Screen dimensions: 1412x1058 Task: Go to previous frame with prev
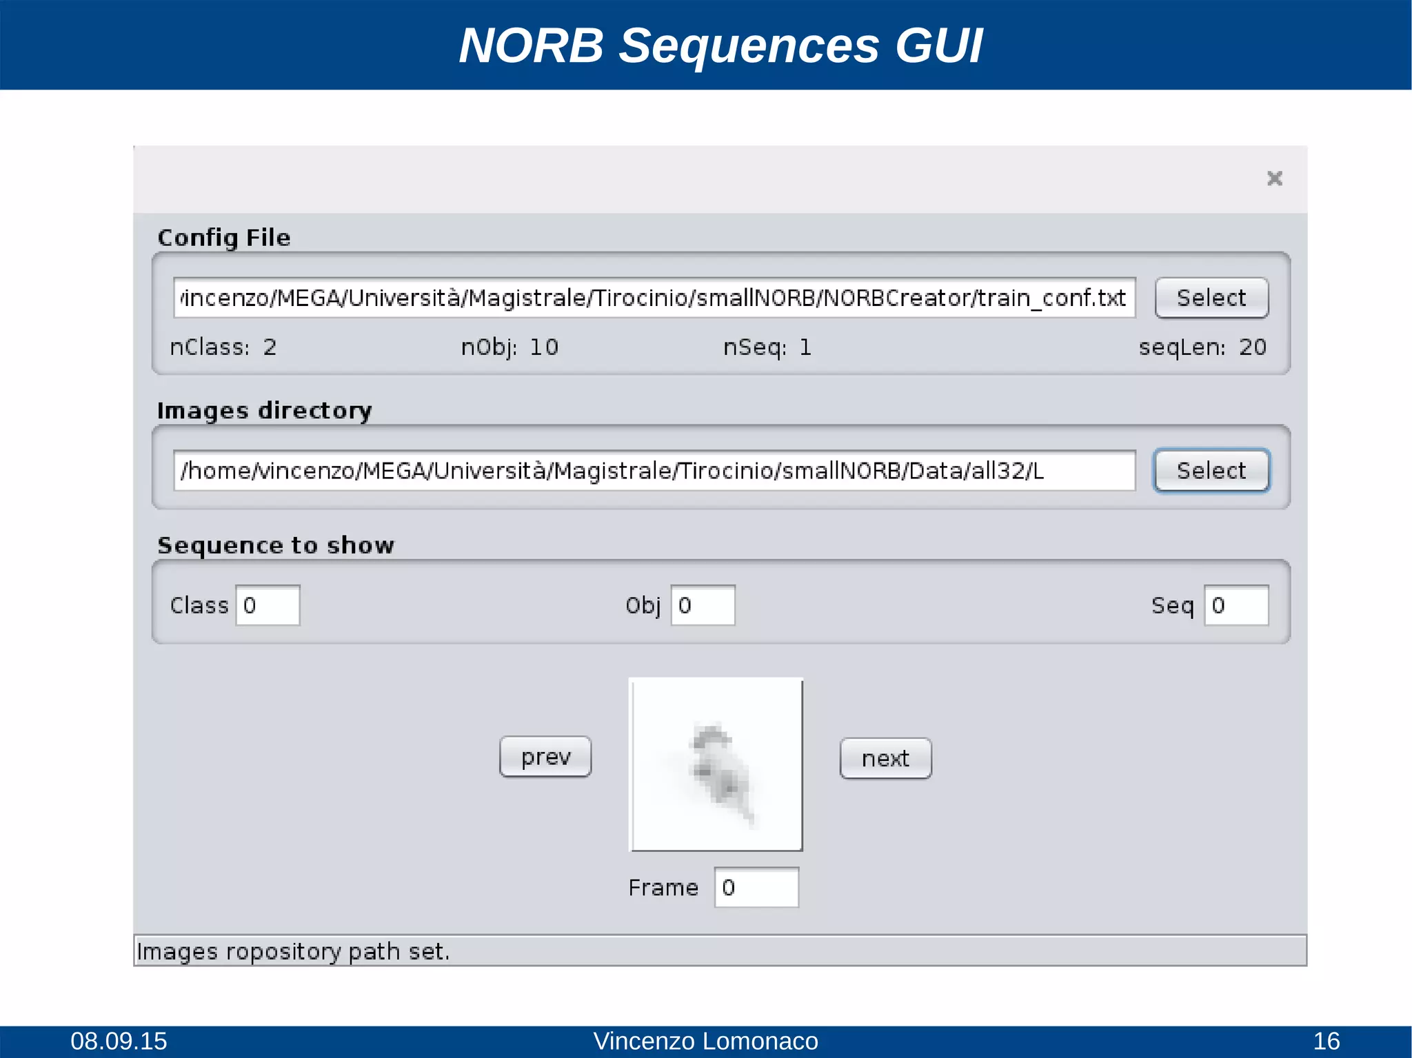pyautogui.click(x=545, y=757)
